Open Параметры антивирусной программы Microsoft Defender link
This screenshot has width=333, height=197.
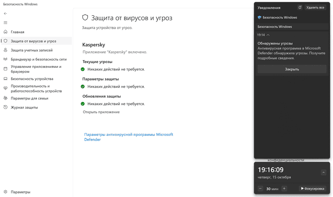tap(129, 137)
